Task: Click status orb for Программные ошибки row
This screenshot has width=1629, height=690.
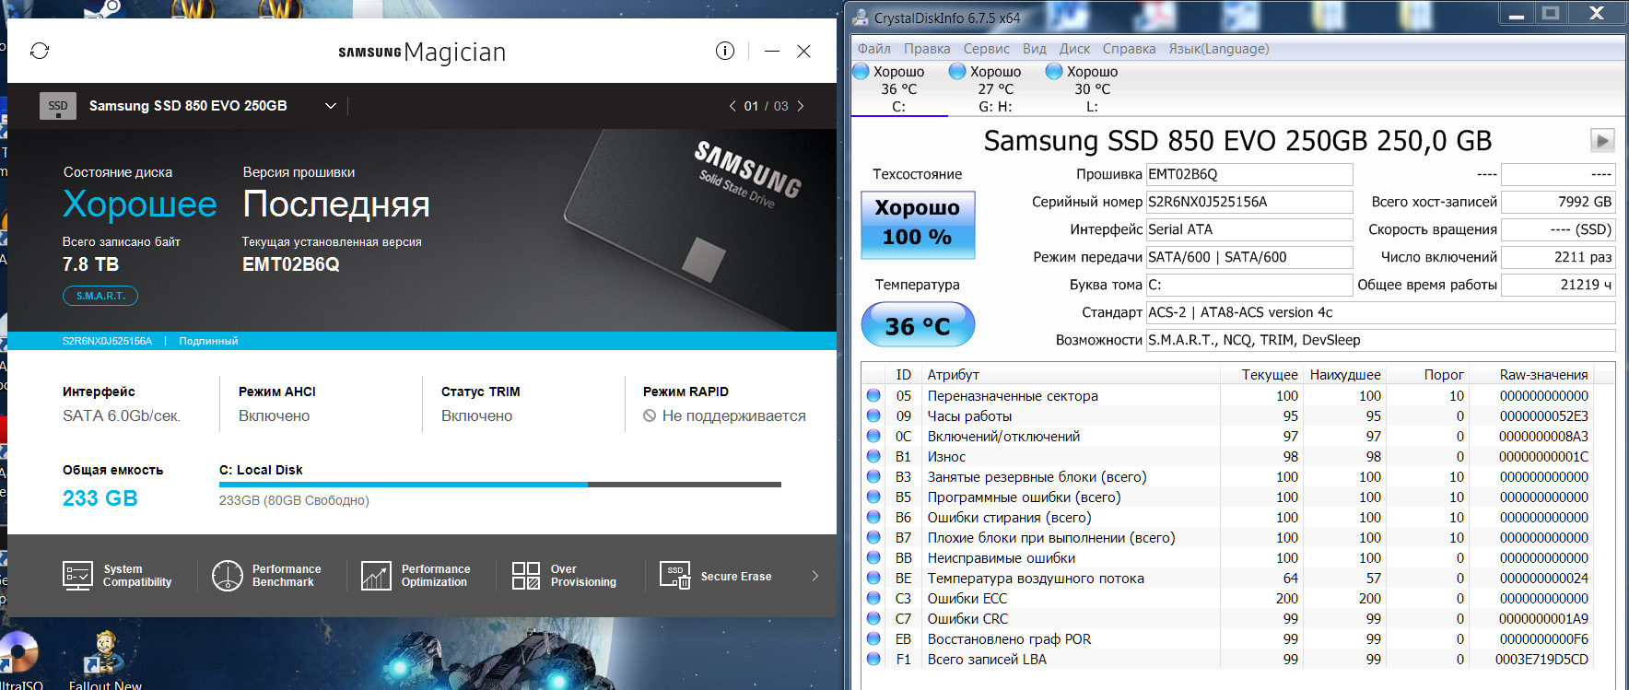Action: [x=873, y=497]
